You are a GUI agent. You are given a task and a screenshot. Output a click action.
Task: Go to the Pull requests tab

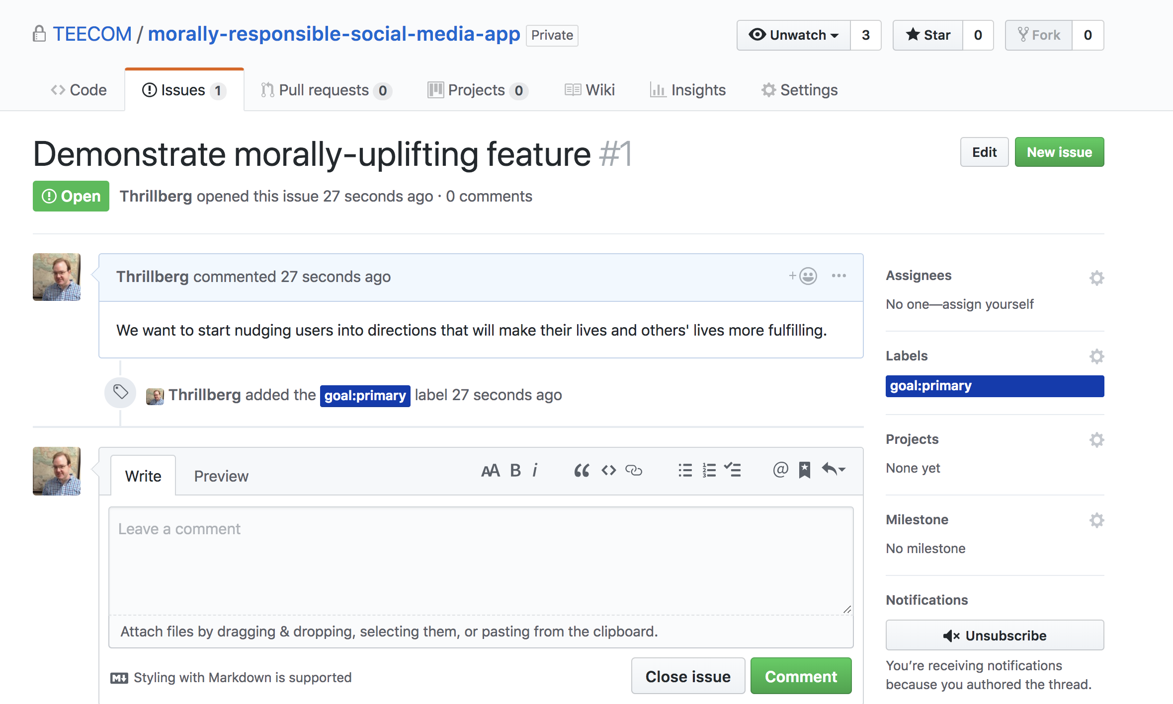pos(326,90)
